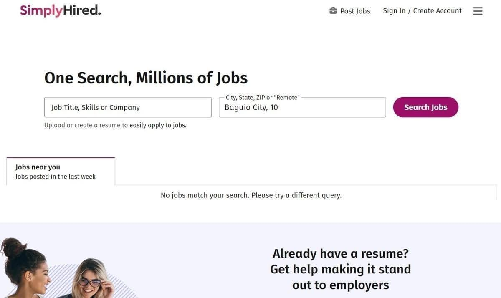501x298 pixels.
Task: Click the One Search, Millions of Jobs heading
Action: 146,78
